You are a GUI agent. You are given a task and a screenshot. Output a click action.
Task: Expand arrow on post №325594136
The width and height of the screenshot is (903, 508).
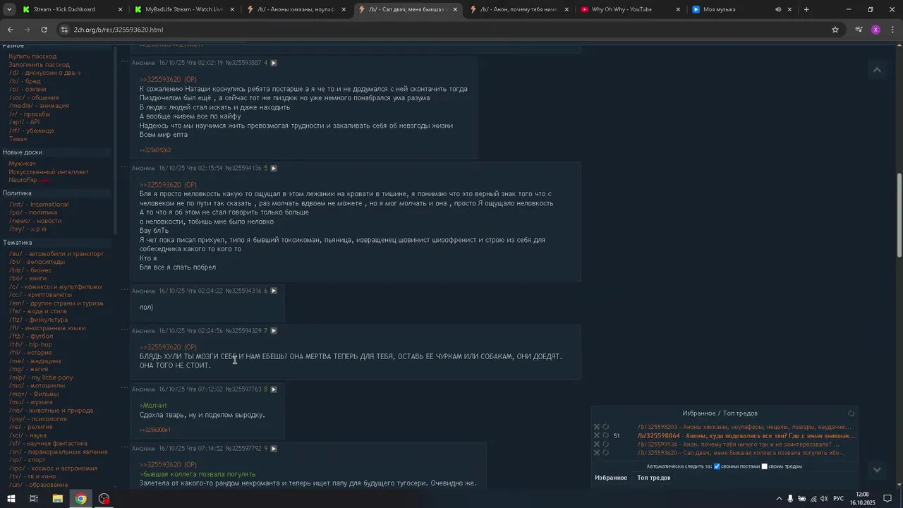click(x=274, y=168)
